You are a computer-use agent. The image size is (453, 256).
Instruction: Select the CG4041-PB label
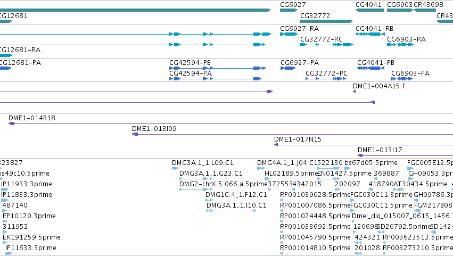point(376,63)
